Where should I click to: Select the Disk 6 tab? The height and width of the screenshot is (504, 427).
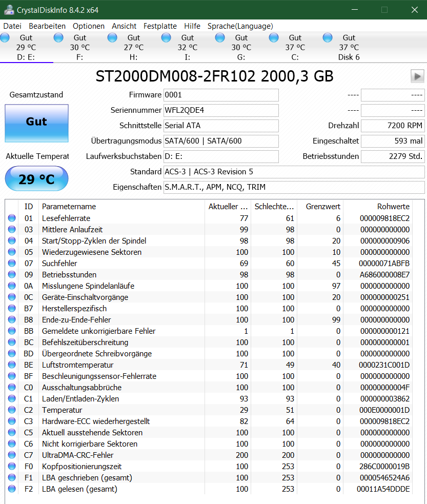click(x=349, y=47)
